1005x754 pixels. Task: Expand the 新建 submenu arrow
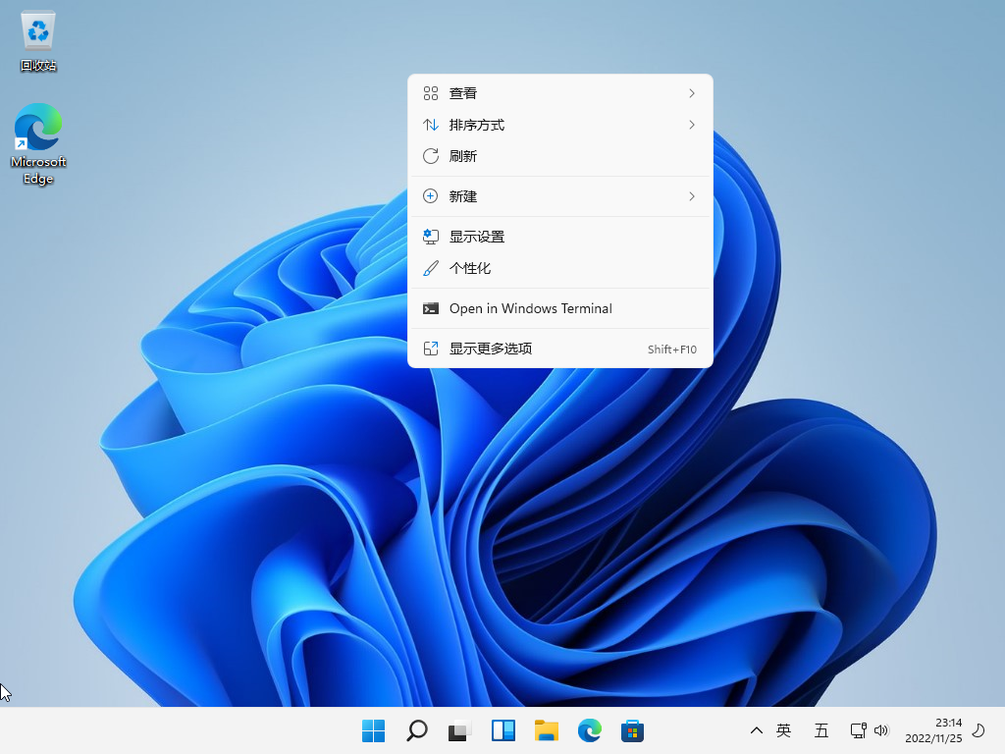click(692, 196)
